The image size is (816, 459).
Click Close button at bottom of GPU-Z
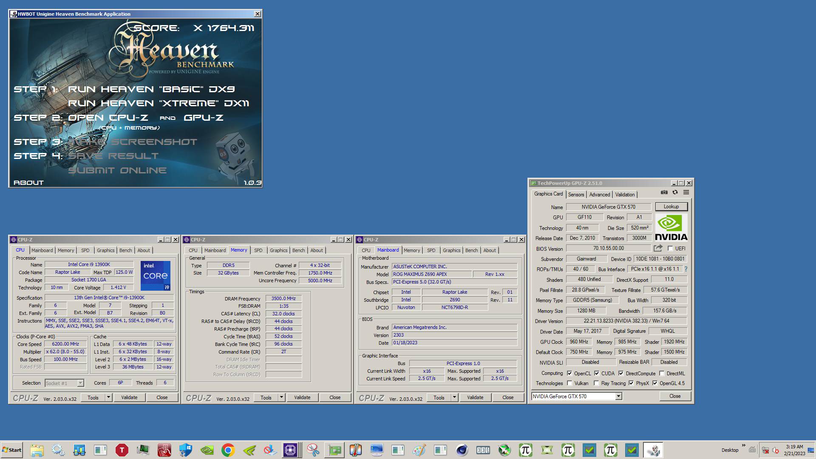675,396
